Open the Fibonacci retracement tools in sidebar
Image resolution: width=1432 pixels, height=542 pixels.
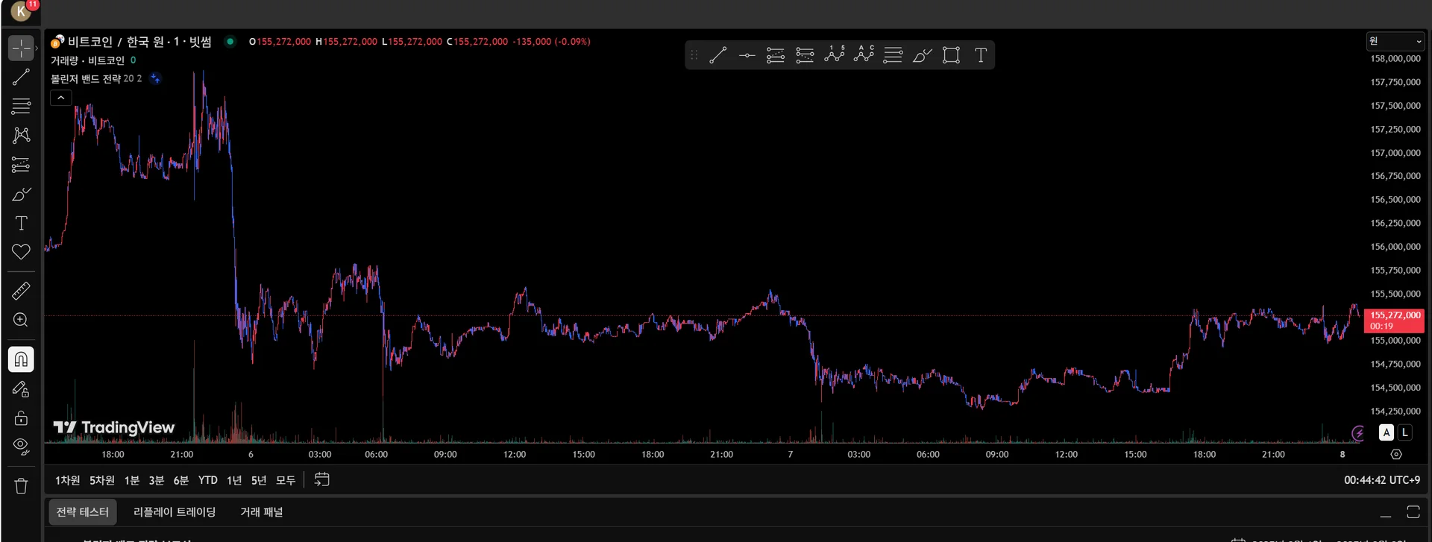pos(21,106)
